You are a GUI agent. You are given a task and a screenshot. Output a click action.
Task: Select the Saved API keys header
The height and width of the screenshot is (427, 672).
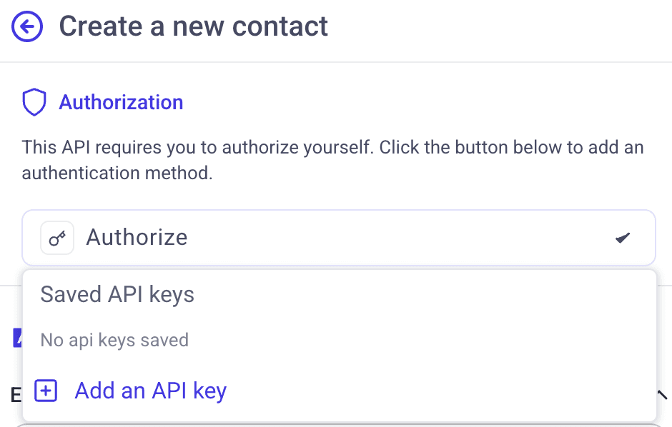117,294
